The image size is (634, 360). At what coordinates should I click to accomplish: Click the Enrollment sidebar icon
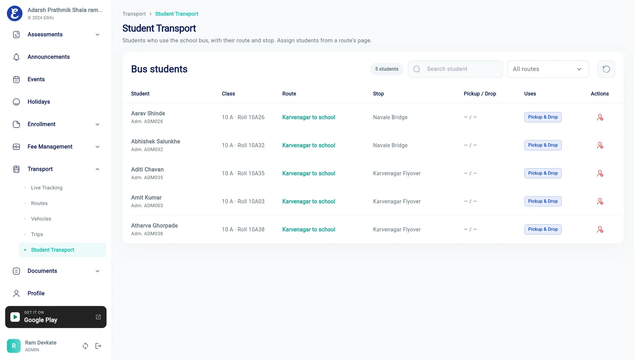(x=16, y=124)
